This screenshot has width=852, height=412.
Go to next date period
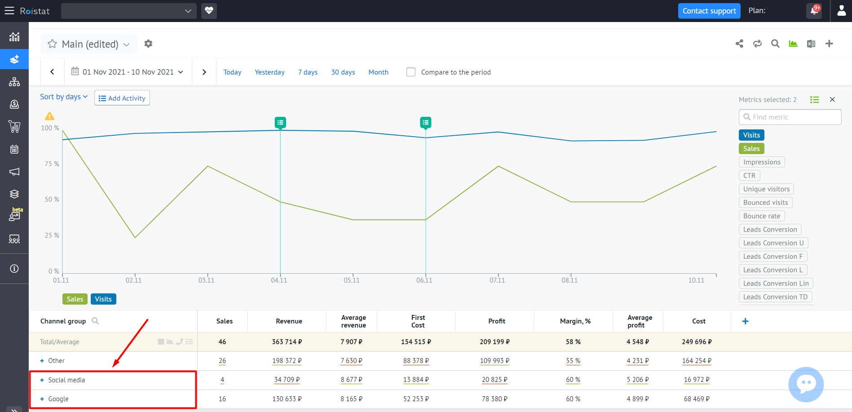(x=204, y=72)
